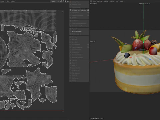This screenshot has height=120, width=160.
Task: Open the viewport Options menu
Action: coord(112,1)
